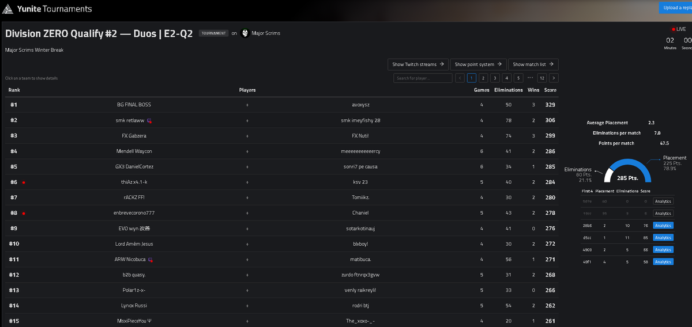Open Show point system
Image resolution: width=692 pixels, height=327 pixels.
pos(478,64)
